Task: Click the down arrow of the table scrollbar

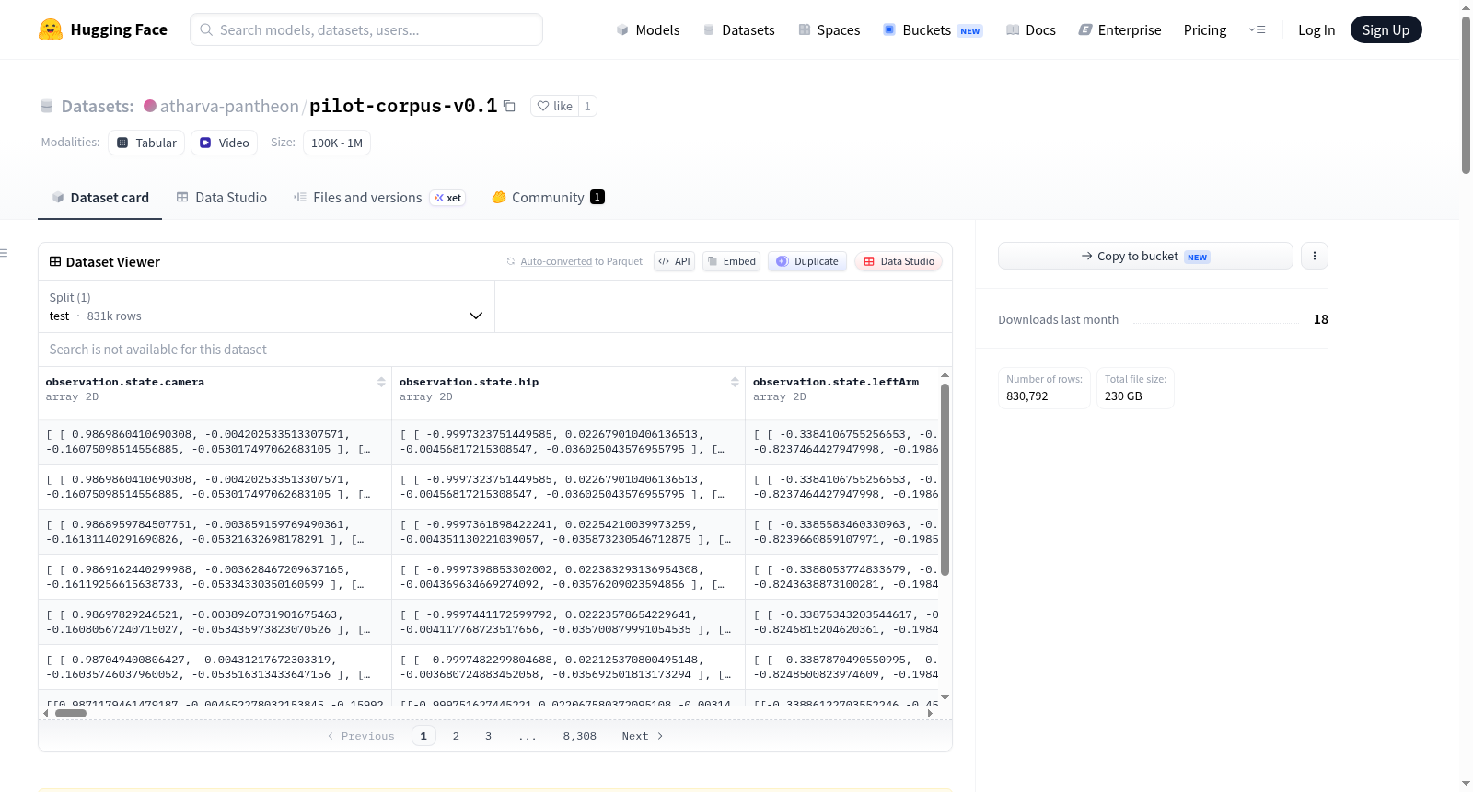Action: (x=945, y=698)
